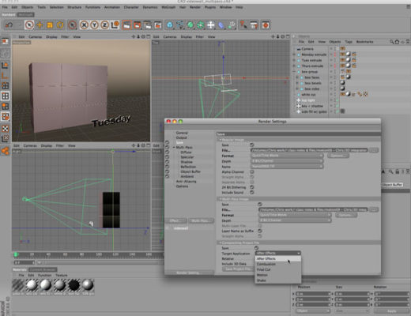The width and height of the screenshot is (411, 316).
Task: Open the Deformer objects toolbar icon
Action: click(x=221, y=25)
